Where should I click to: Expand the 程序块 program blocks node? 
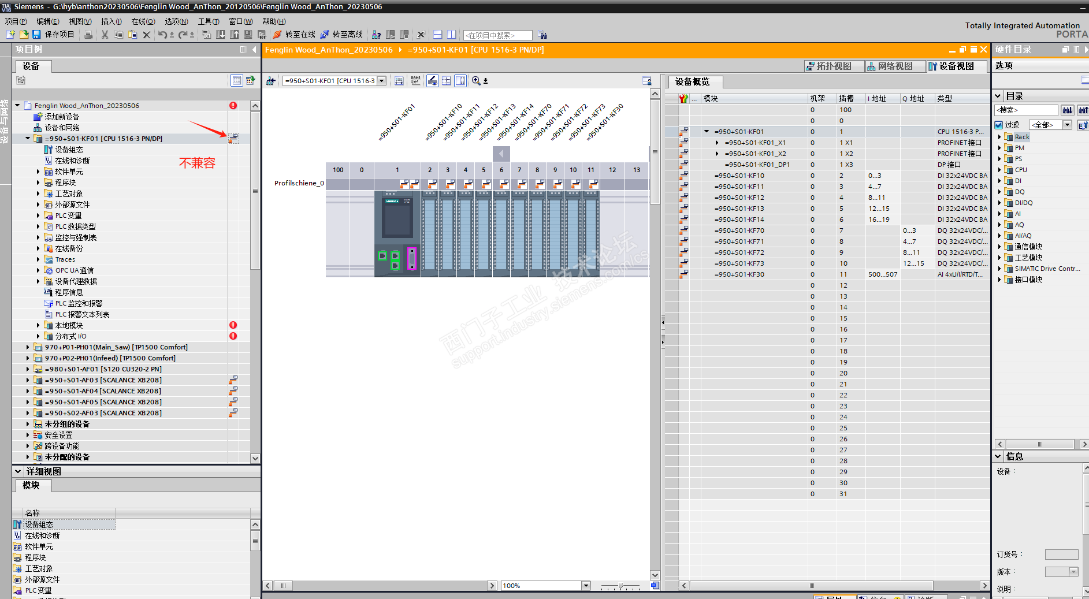(x=39, y=183)
